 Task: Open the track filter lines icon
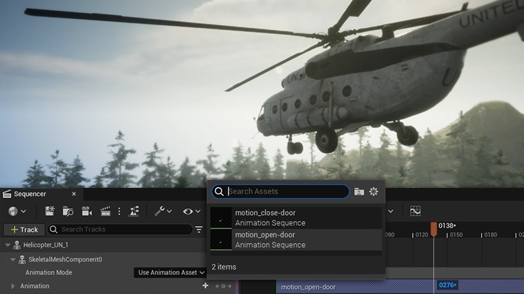[199, 229]
